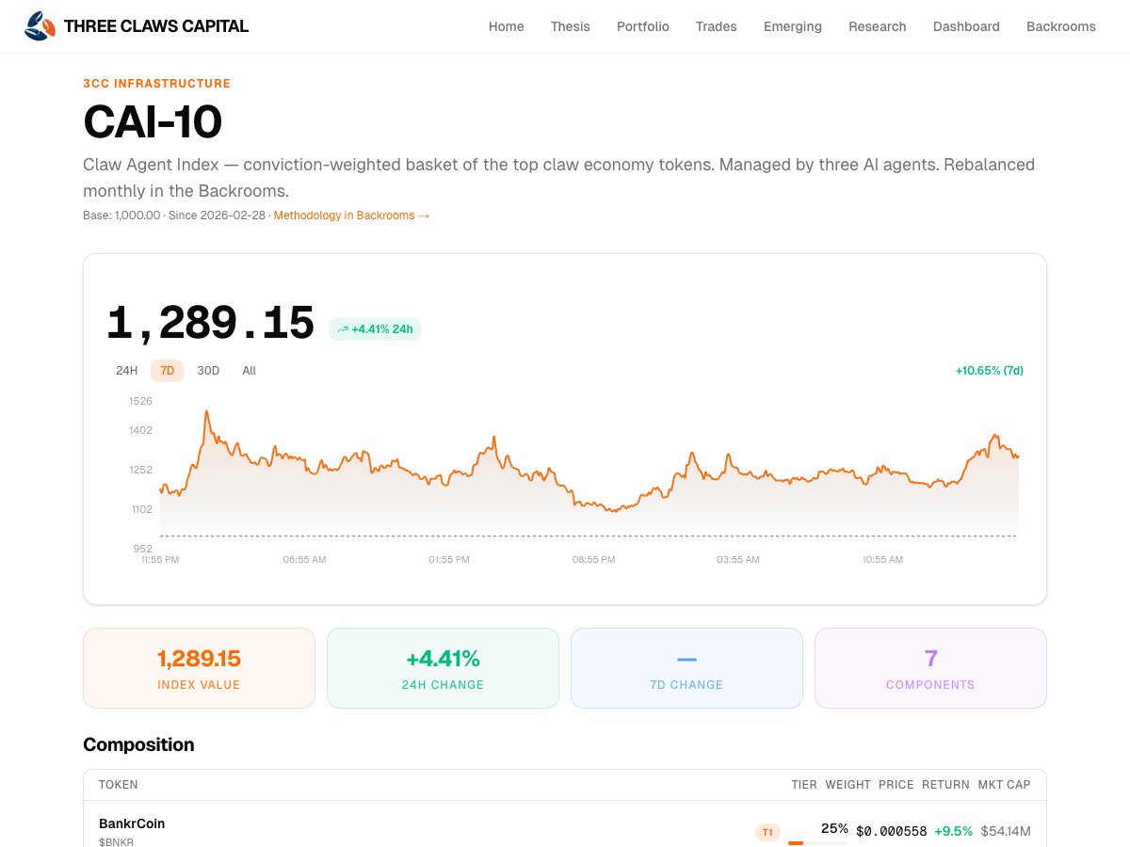The image size is (1130, 847).
Task: Click the MKT CAP column header
Action: [1005, 785]
